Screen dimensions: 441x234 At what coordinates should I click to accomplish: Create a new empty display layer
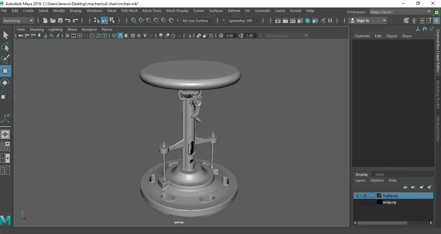click(422, 187)
